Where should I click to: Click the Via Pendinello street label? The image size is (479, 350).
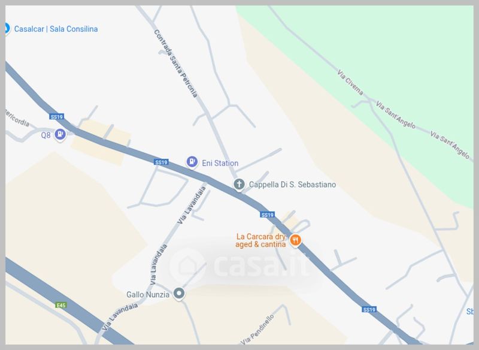257,330
